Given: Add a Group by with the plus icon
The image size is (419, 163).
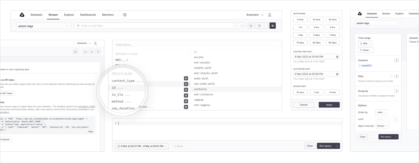Looking at the screenshot, I should (396, 91).
